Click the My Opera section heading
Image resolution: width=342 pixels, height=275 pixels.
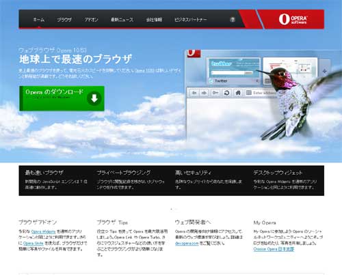coord(265,222)
